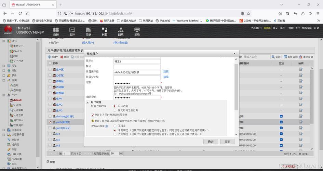Open the 面板 dashboard section
This screenshot has height=171, width=323.
(x=56, y=32)
